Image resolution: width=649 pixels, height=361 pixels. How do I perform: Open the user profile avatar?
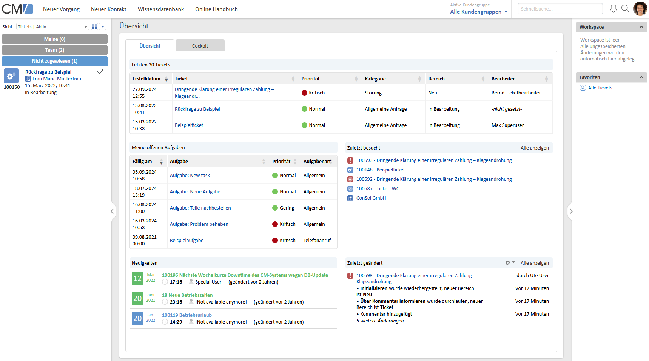tap(640, 9)
